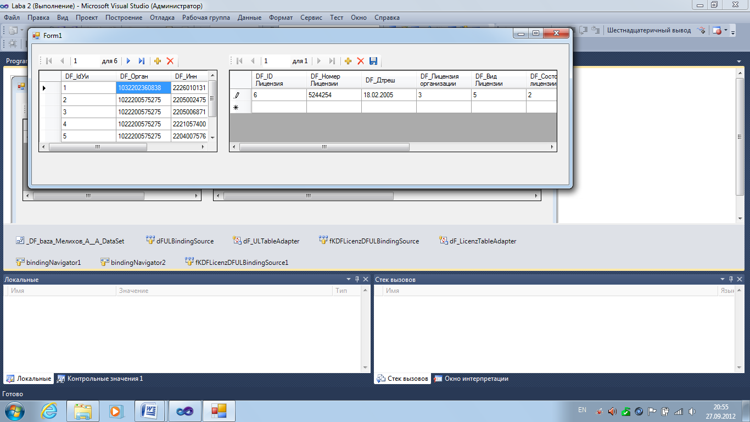Click the Form1 window title icon
Viewport: 750px width, 422px height.
(37, 36)
